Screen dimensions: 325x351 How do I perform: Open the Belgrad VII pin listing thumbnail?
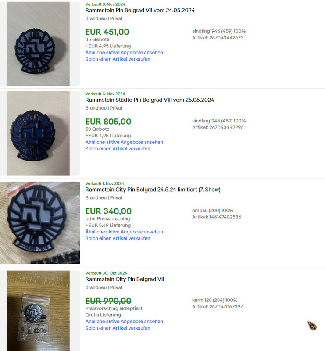tap(38, 43)
